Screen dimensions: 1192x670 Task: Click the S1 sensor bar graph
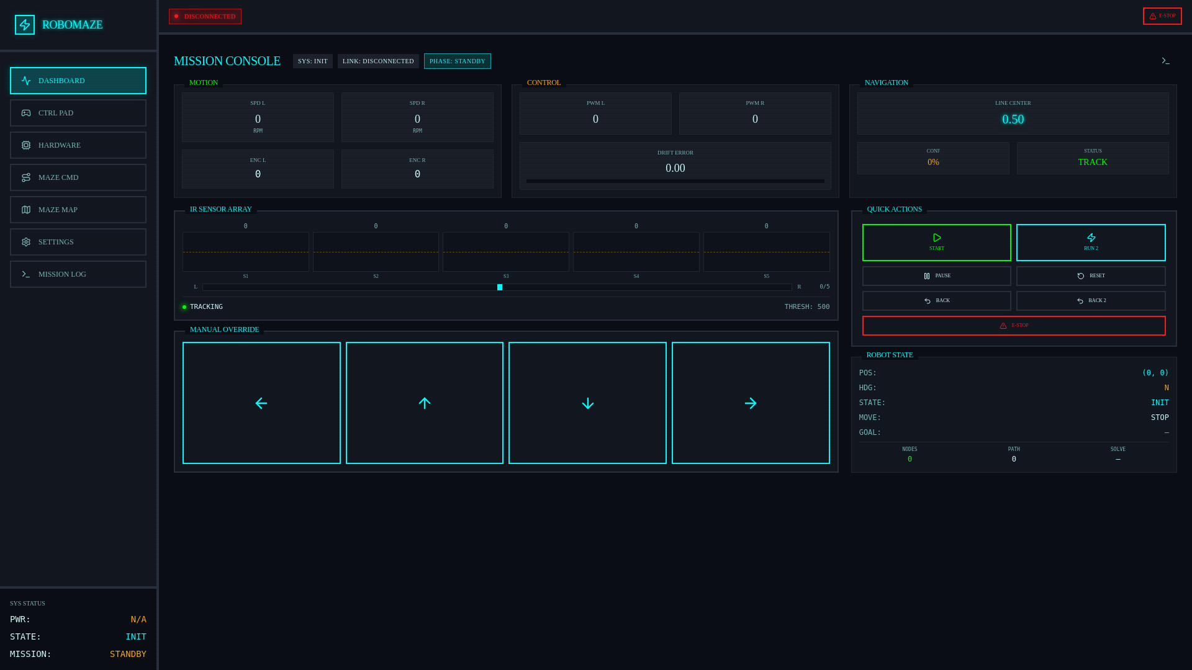(246, 252)
